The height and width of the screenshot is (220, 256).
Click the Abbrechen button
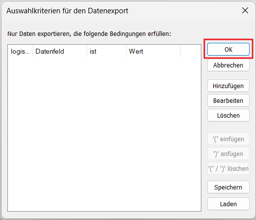(x=228, y=65)
